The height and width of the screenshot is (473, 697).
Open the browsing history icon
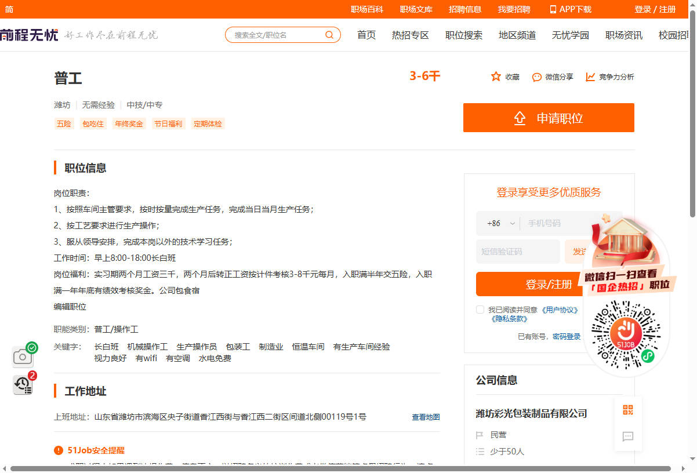coord(23,384)
